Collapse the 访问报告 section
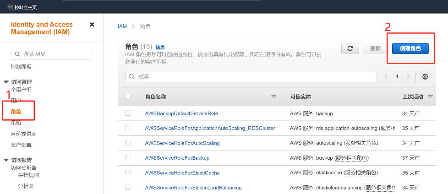The image size is (448, 194). [6, 160]
